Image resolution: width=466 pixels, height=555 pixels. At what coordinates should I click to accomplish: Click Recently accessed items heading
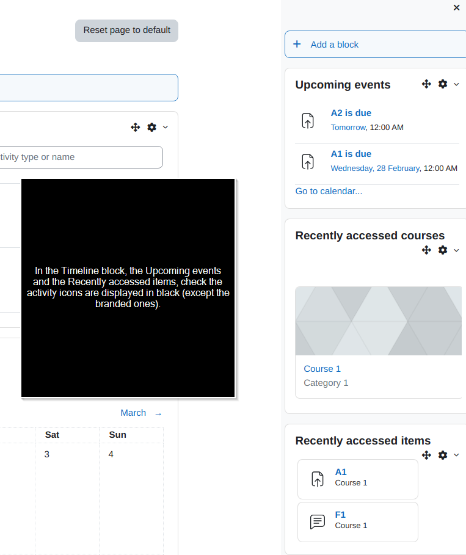[363, 441]
